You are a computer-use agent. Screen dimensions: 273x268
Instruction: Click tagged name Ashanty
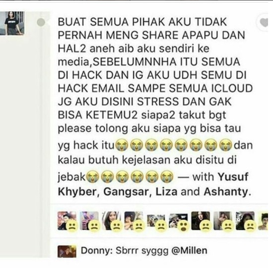coord(226,192)
